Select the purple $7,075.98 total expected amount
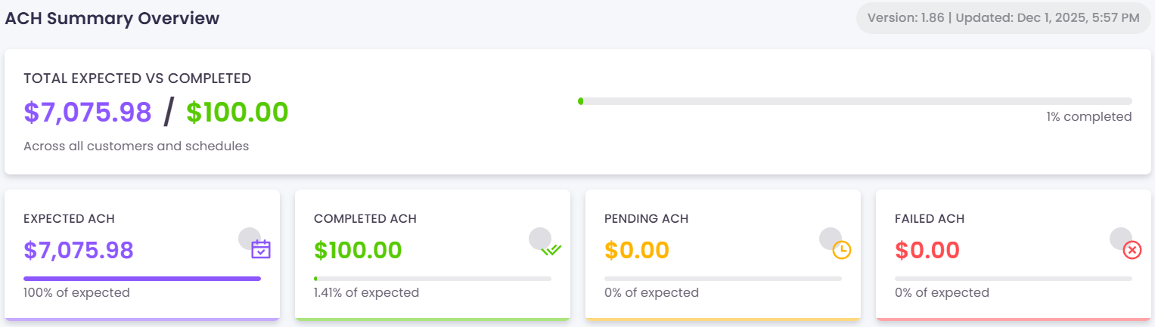The image size is (1155, 327). (88, 113)
